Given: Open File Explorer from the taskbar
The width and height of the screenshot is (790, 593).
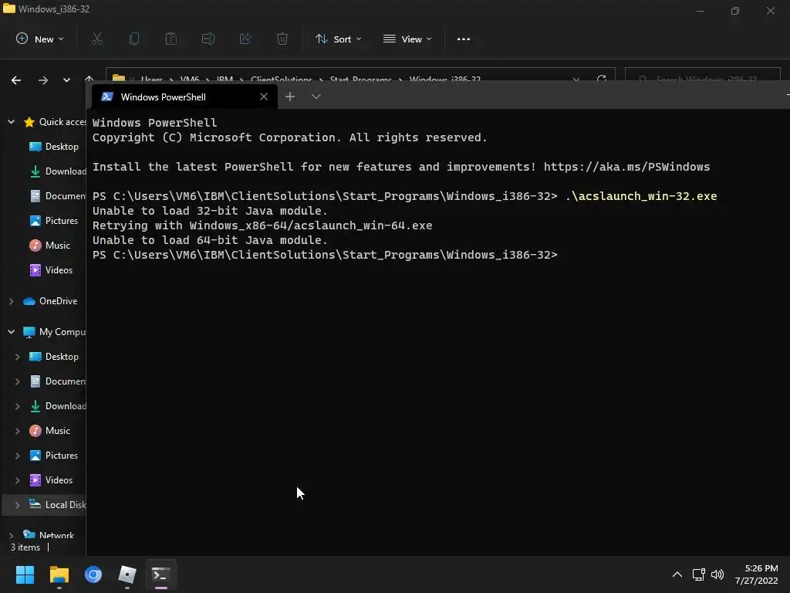Looking at the screenshot, I should coord(59,574).
